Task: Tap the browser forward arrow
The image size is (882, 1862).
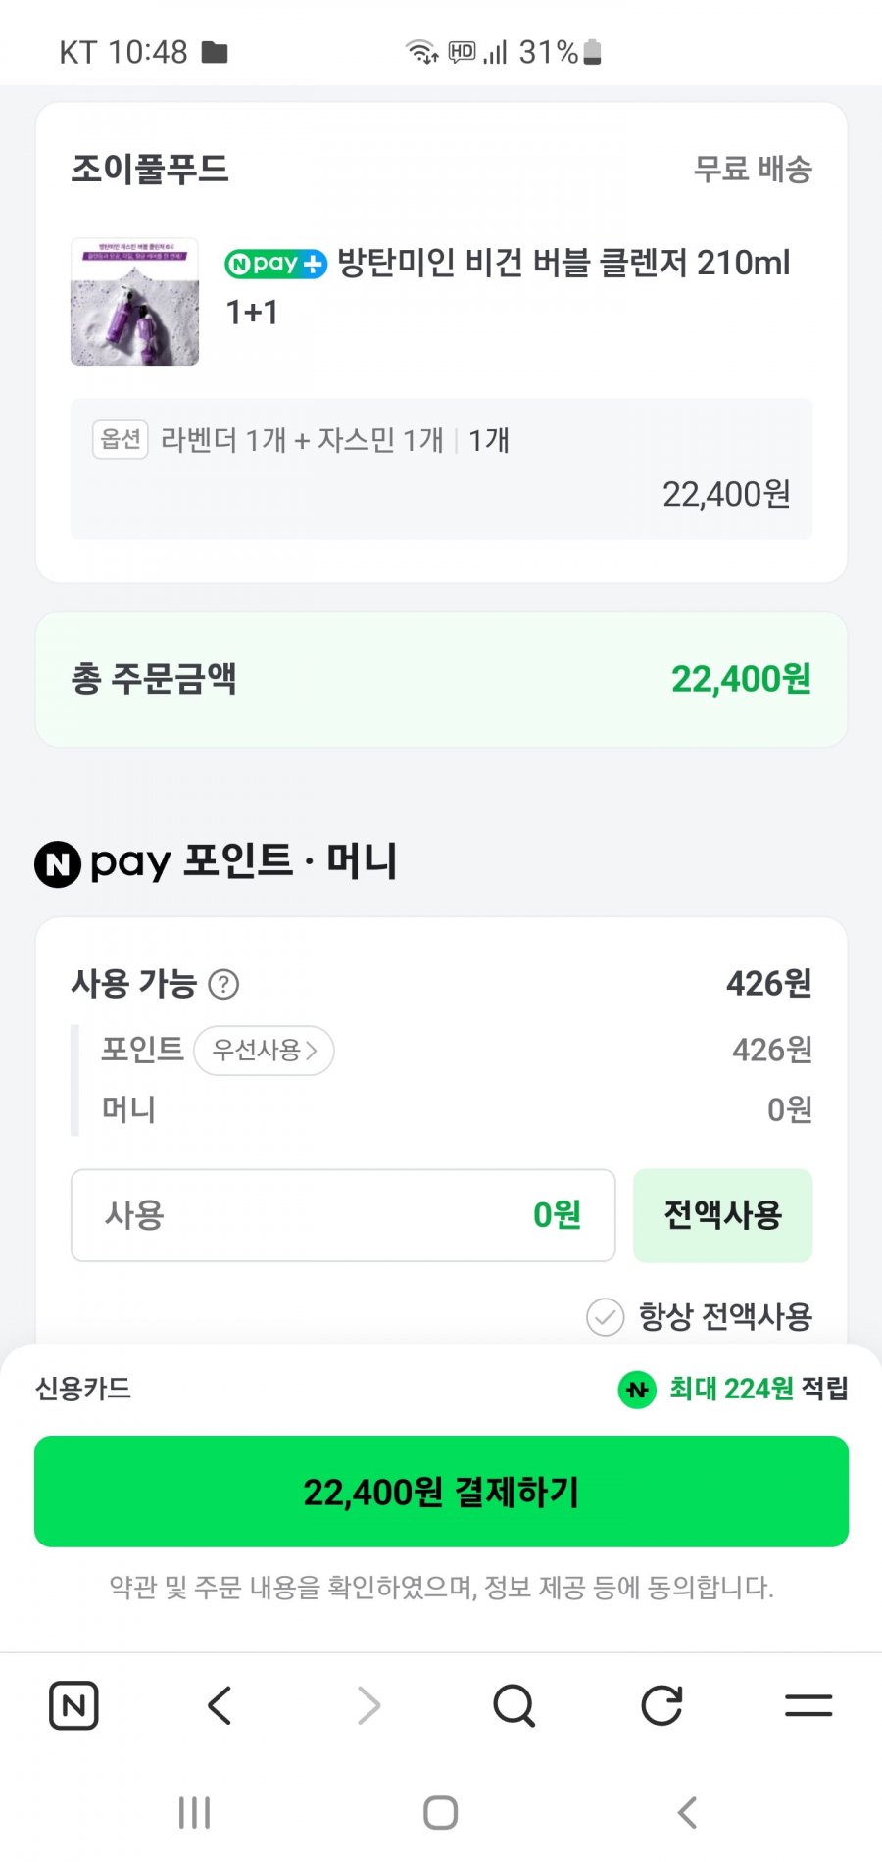Action: coord(368,1705)
